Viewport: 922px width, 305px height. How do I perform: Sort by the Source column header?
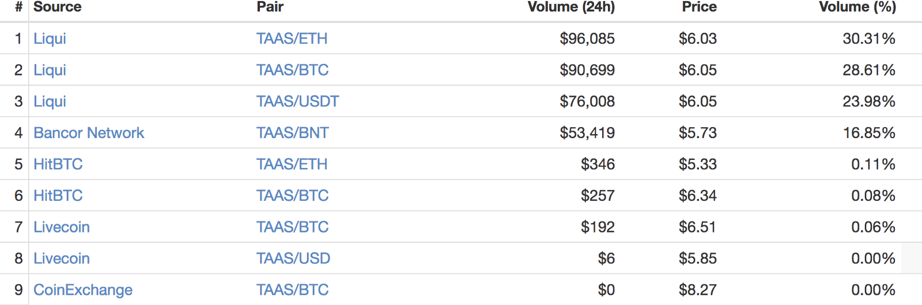pyautogui.click(x=57, y=7)
